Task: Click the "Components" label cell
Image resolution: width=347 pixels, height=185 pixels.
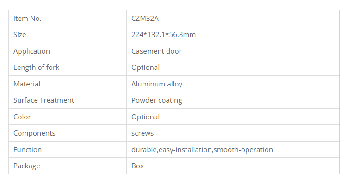Action: [x=34, y=133]
